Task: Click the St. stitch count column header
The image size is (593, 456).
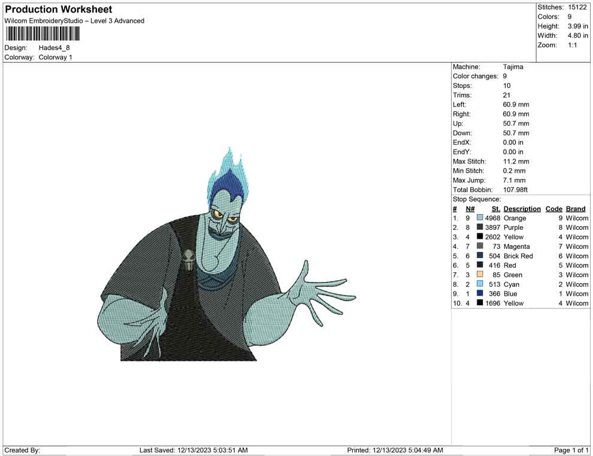Action: pos(495,209)
